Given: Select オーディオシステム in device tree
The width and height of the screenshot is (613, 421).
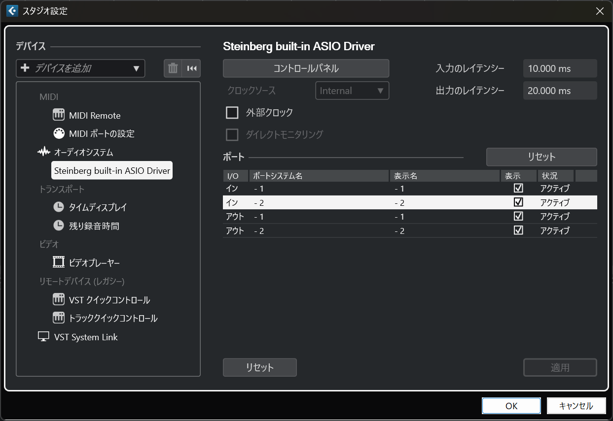Looking at the screenshot, I should (x=83, y=152).
